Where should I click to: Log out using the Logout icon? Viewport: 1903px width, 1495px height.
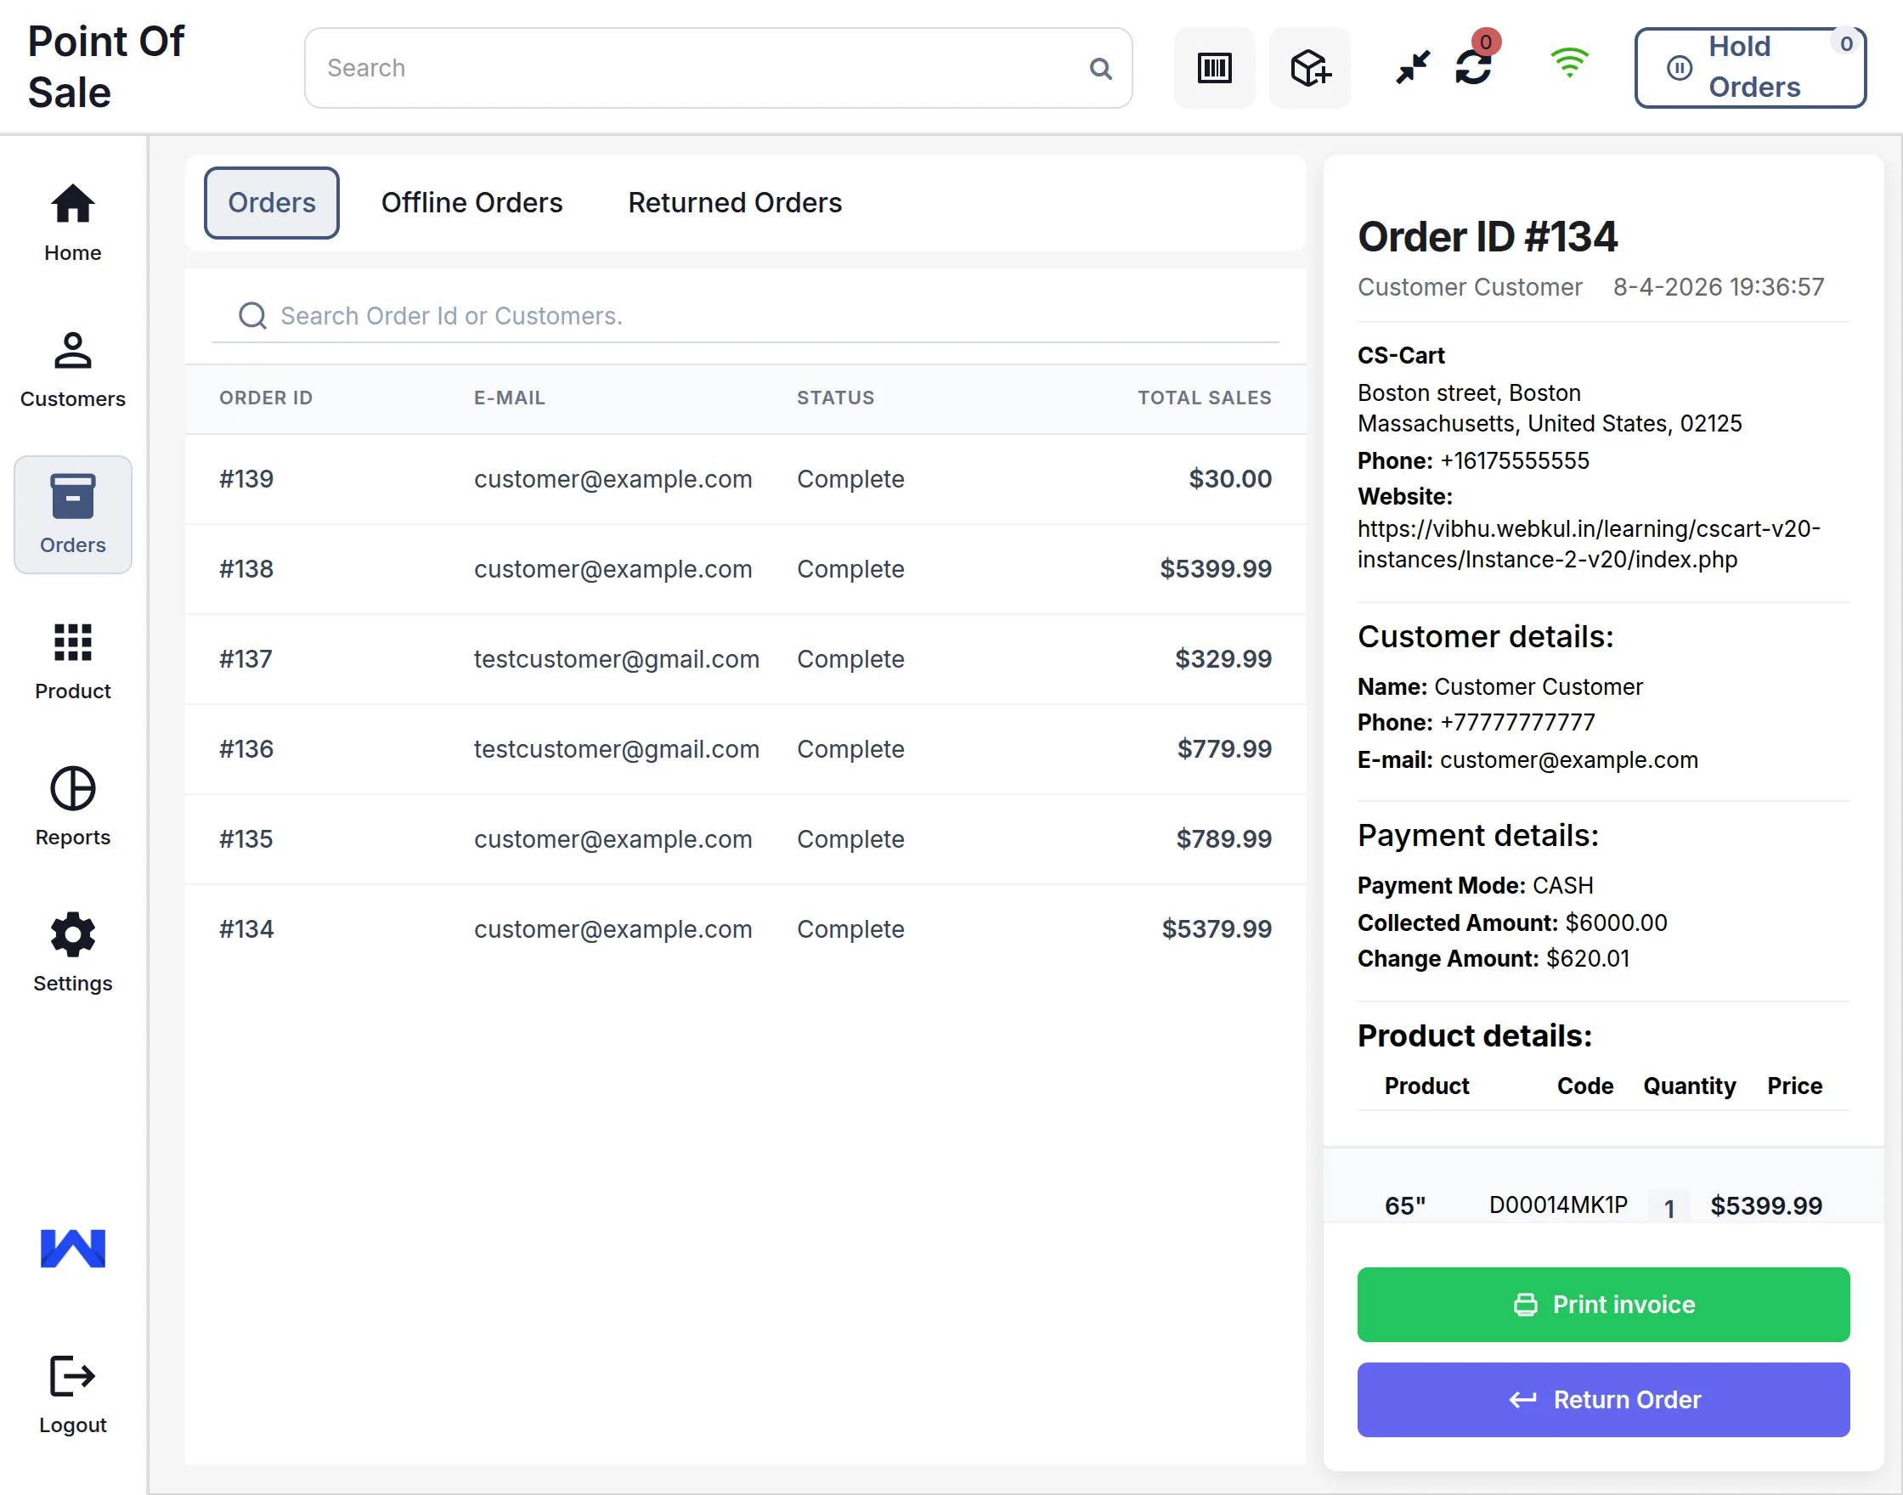(73, 1393)
